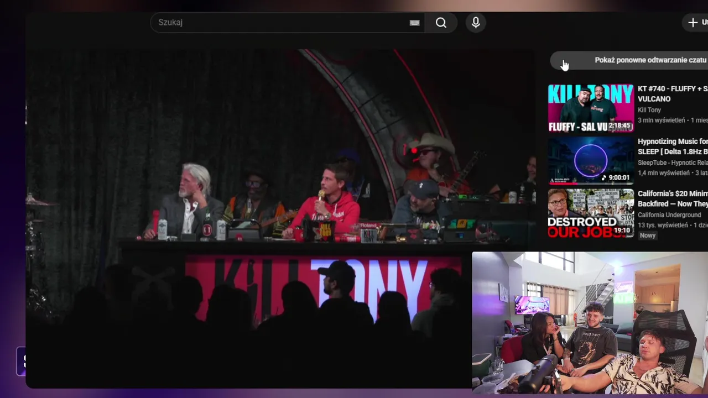Open Destroyed Our Jobs video thumbnail
Image resolution: width=708 pixels, height=398 pixels.
click(591, 213)
